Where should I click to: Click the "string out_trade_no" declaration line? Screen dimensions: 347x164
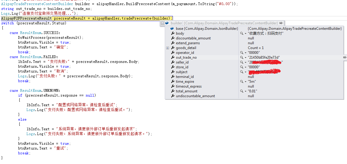coord(47,9)
